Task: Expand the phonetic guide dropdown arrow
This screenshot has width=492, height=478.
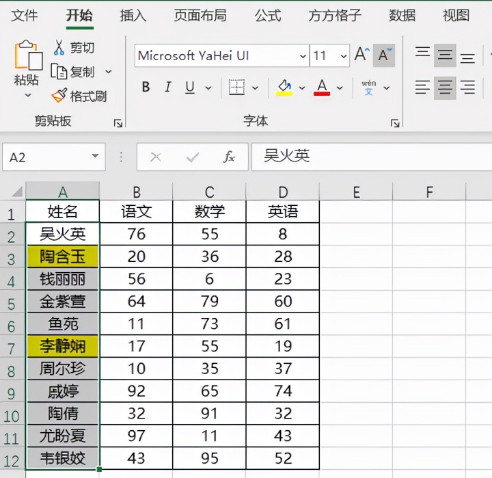Action: click(387, 88)
